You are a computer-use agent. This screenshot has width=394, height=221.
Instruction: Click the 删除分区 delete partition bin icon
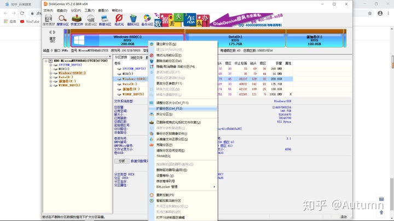[133, 20]
